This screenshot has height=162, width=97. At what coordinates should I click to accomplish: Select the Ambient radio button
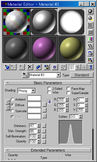click(12, 99)
